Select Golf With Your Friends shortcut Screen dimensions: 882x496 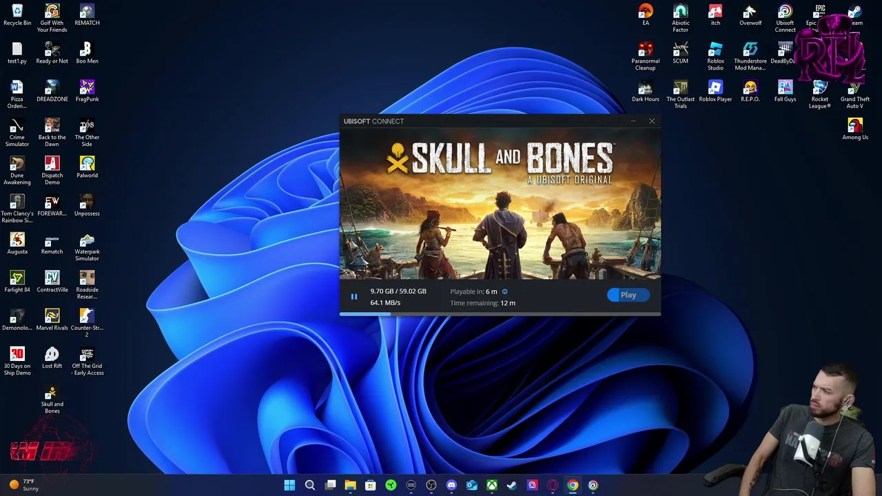click(52, 19)
